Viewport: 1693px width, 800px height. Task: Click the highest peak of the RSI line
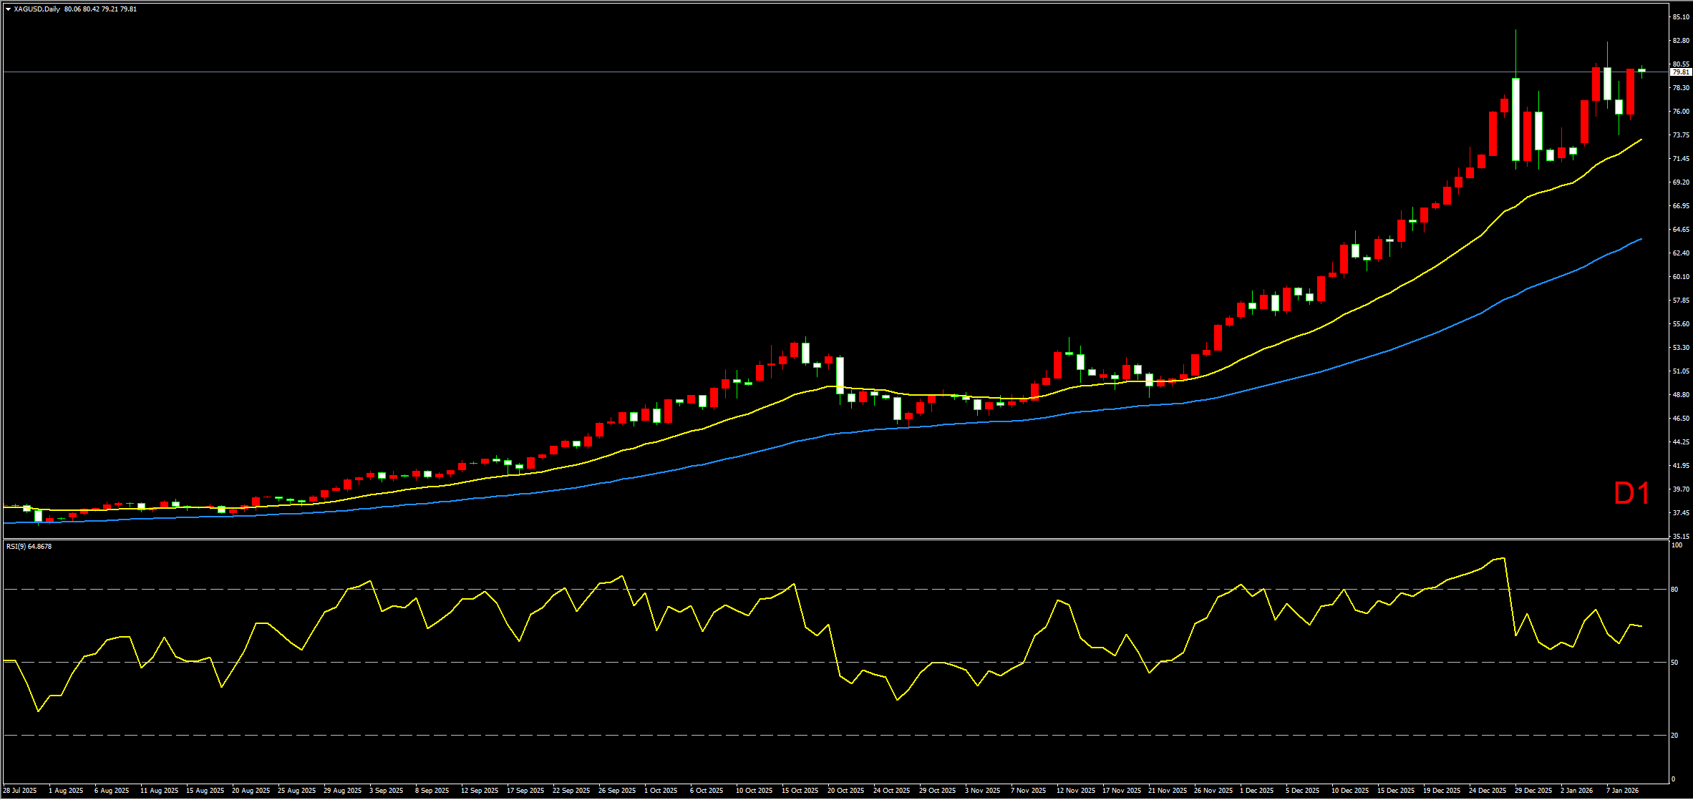1503,558
